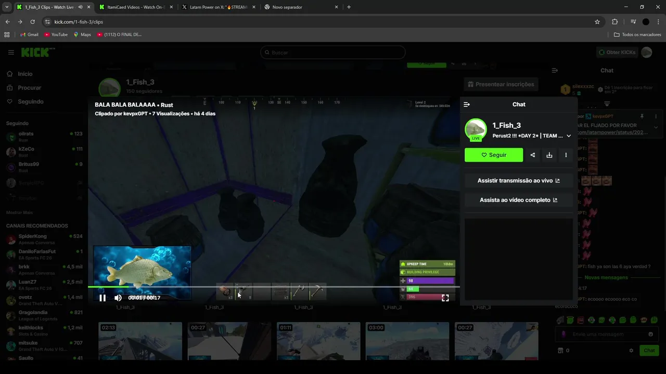666x374 pixels.
Task: Open kZeCo followed channel
Action: tap(44, 152)
